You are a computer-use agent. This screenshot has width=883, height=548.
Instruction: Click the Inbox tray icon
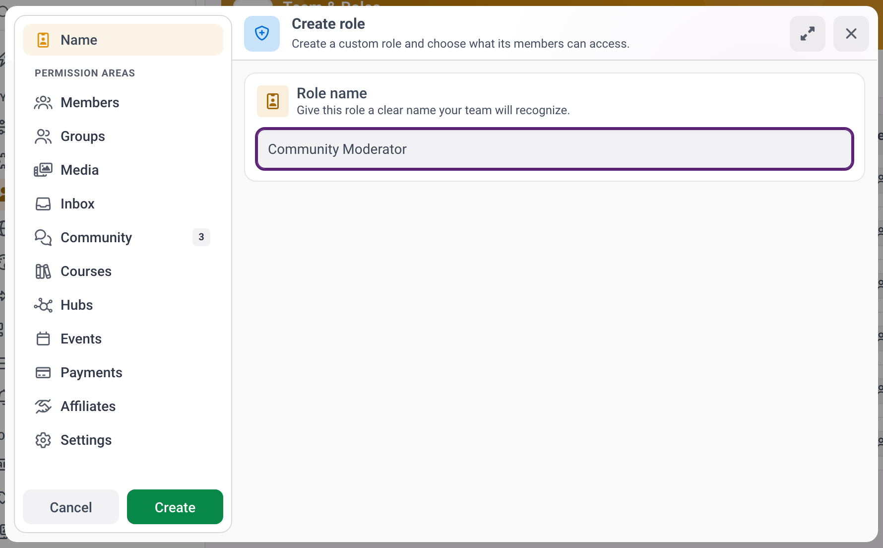click(x=43, y=204)
